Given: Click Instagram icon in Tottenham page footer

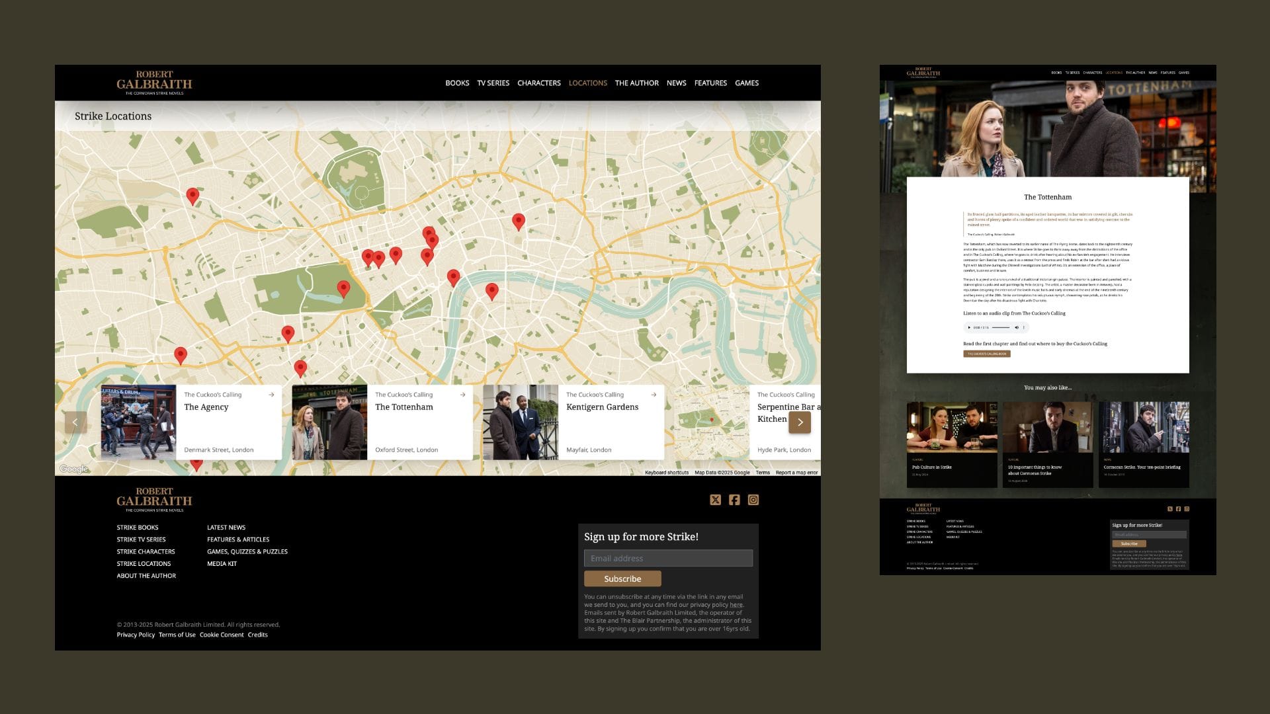Looking at the screenshot, I should click(1187, 509).
